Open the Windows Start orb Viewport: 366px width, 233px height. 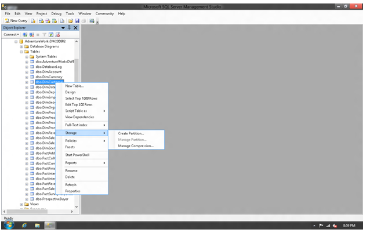[9, 225]
